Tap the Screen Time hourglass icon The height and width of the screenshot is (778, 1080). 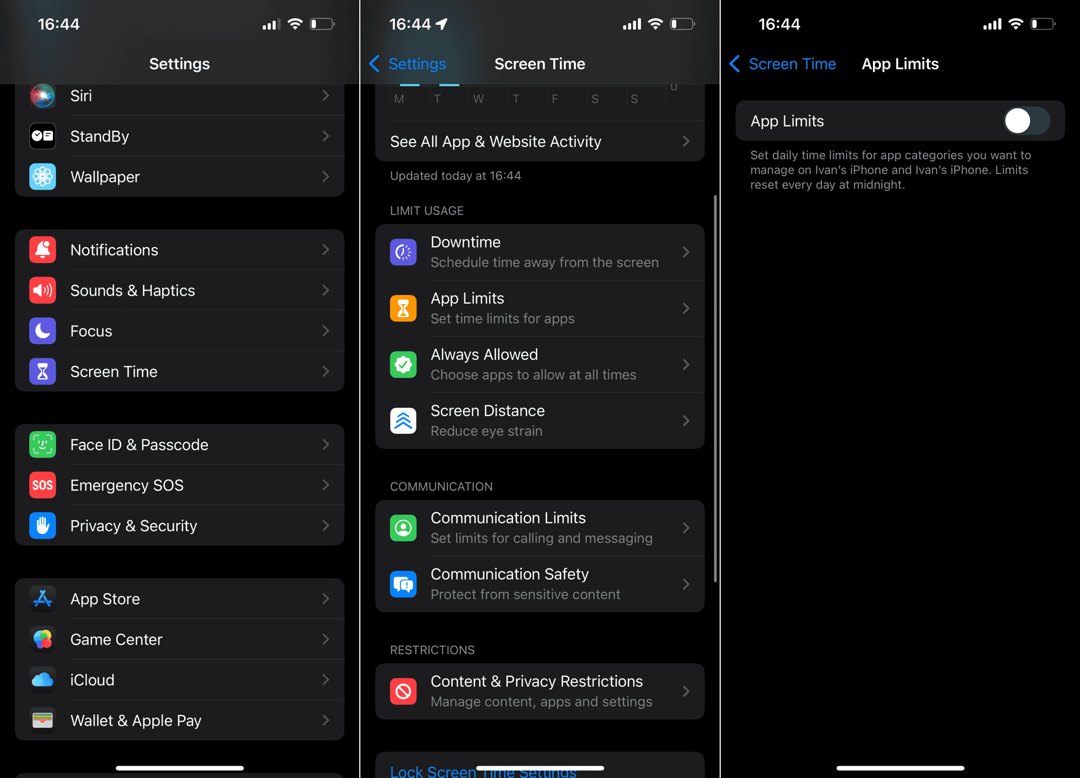coord(43,371)
